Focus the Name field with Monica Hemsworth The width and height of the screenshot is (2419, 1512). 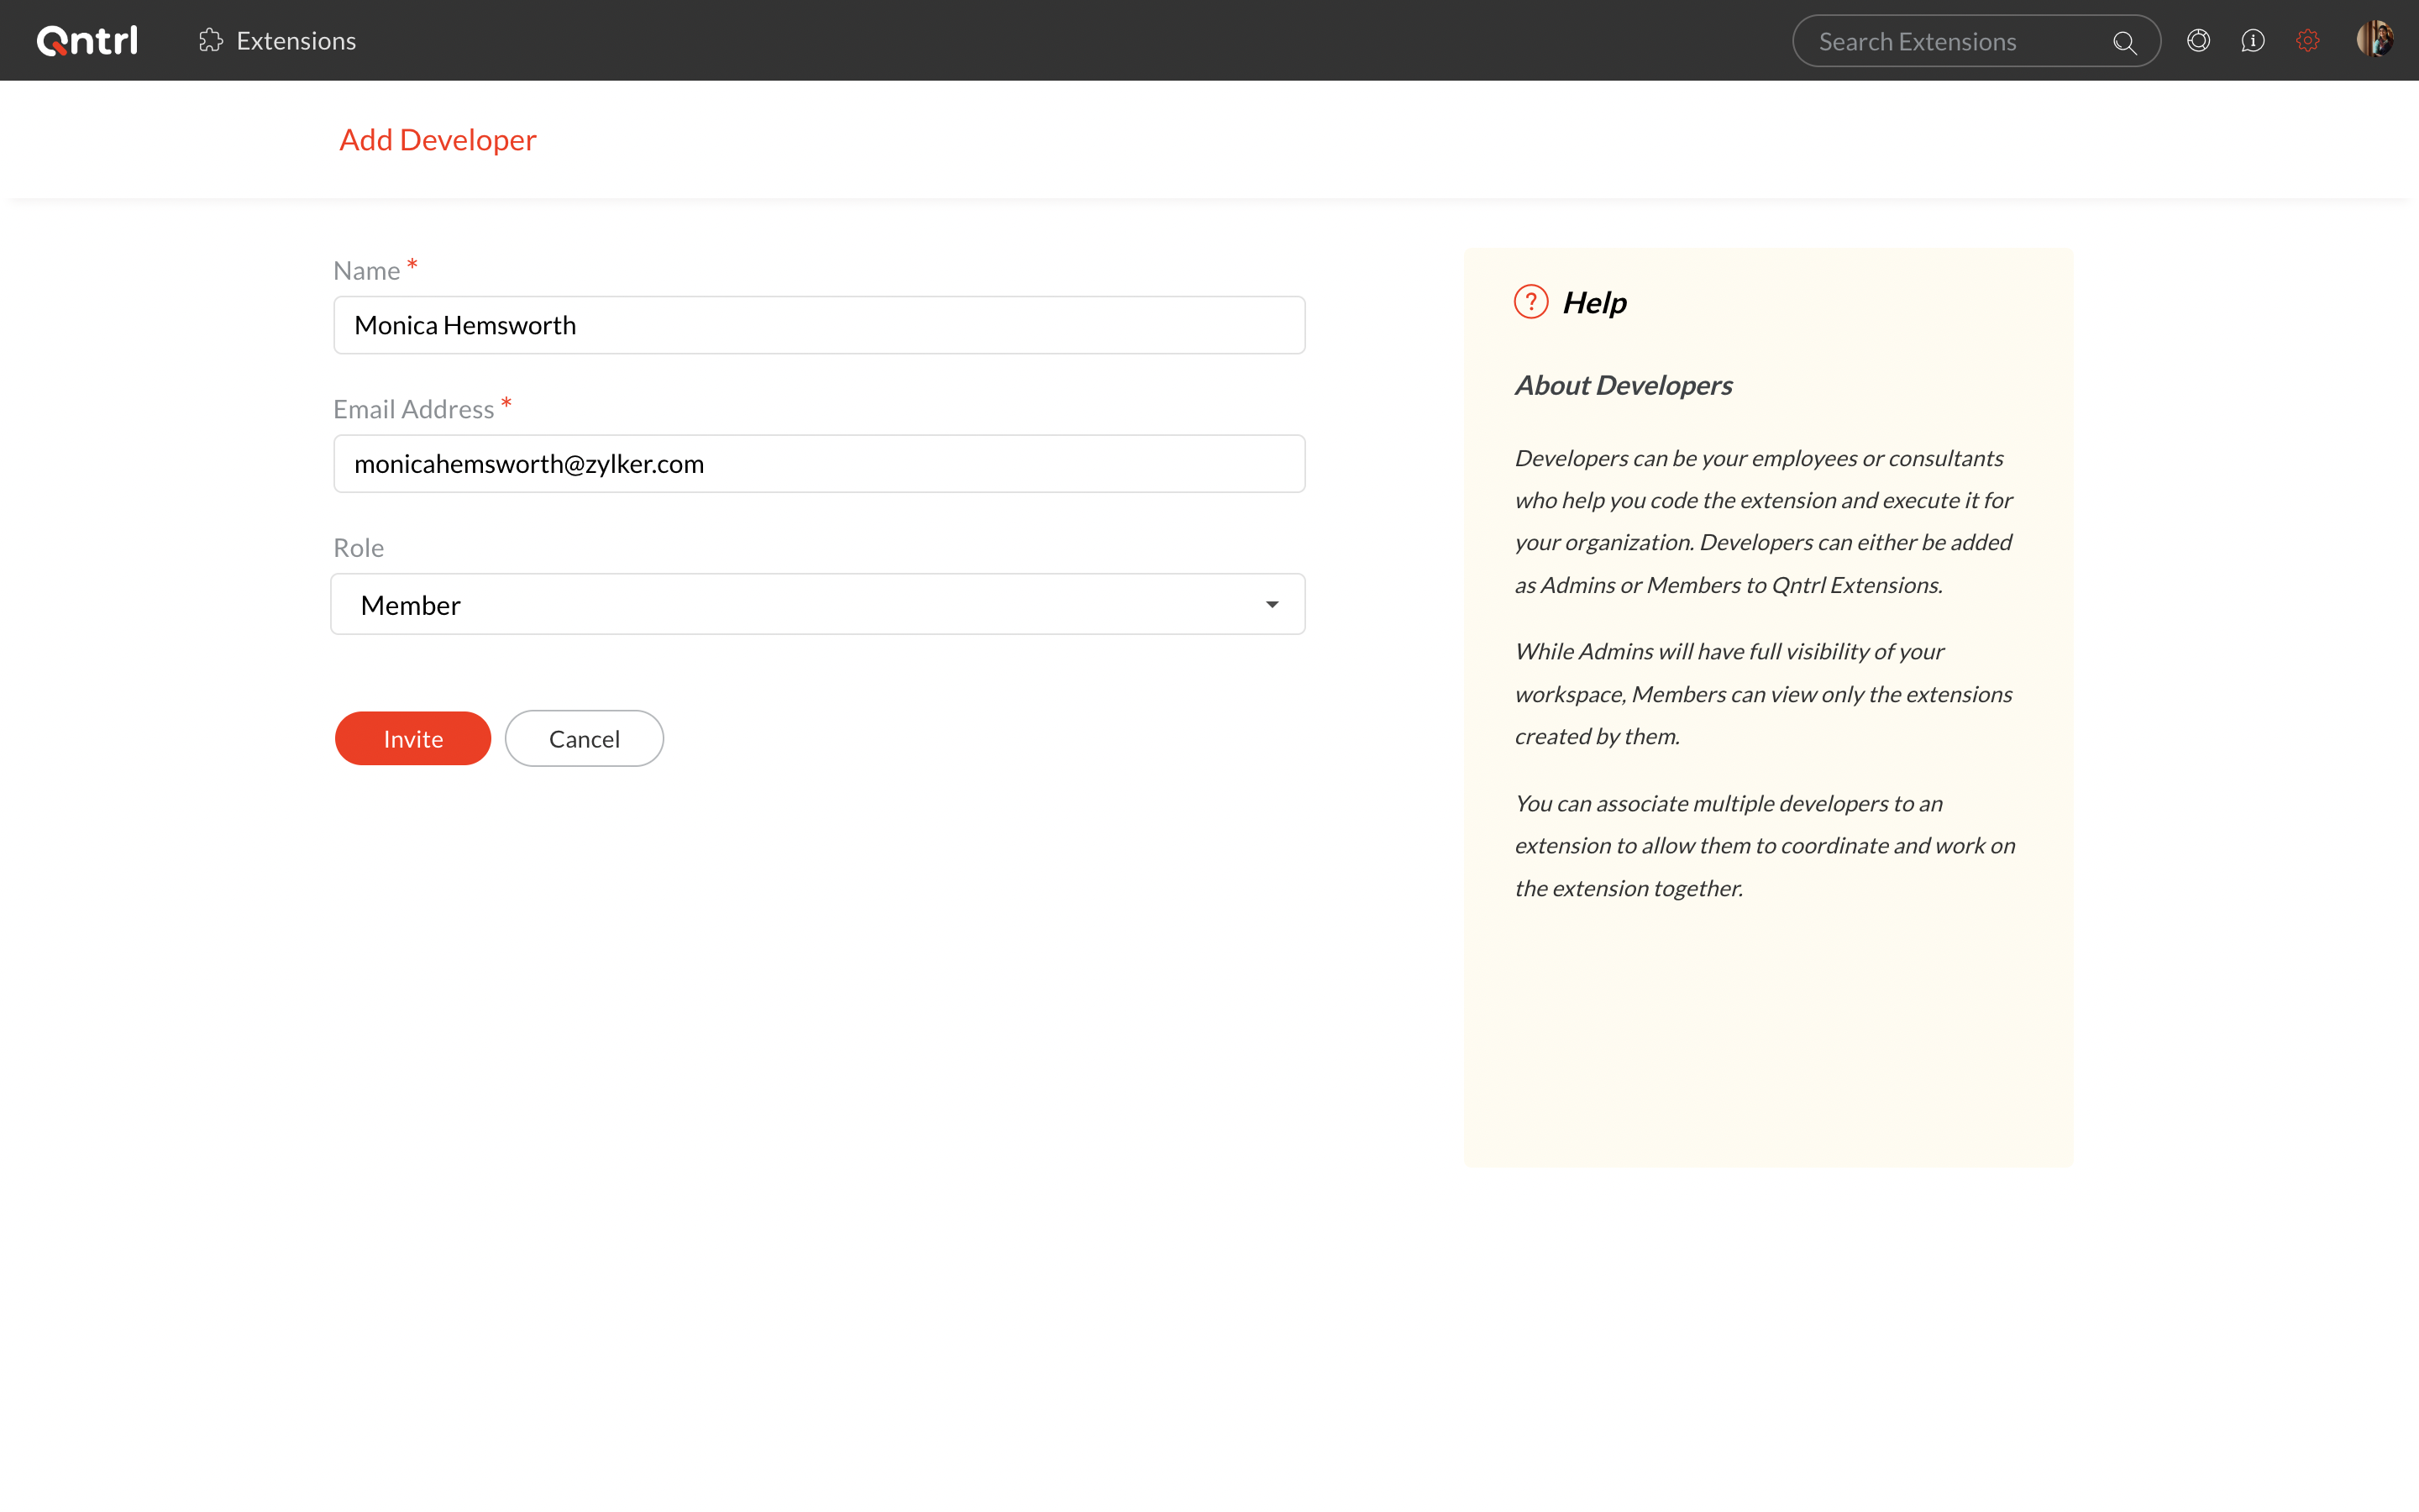pyautogui.click(x=819, y=325)
